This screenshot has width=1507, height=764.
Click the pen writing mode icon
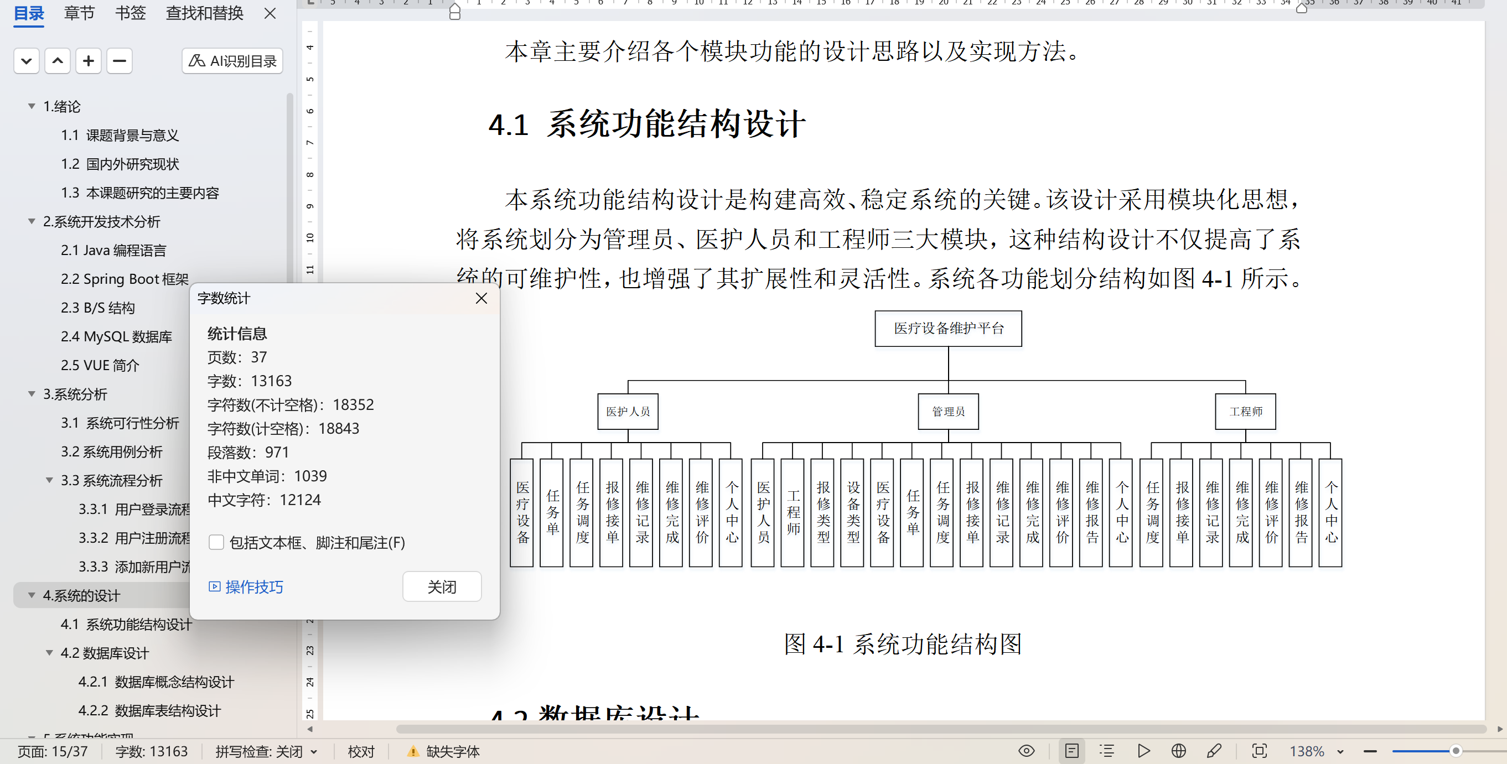[1214, 751]
